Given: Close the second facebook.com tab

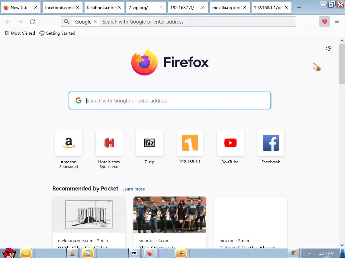Looking at the screenshot, I should click(x=119, y=7).
